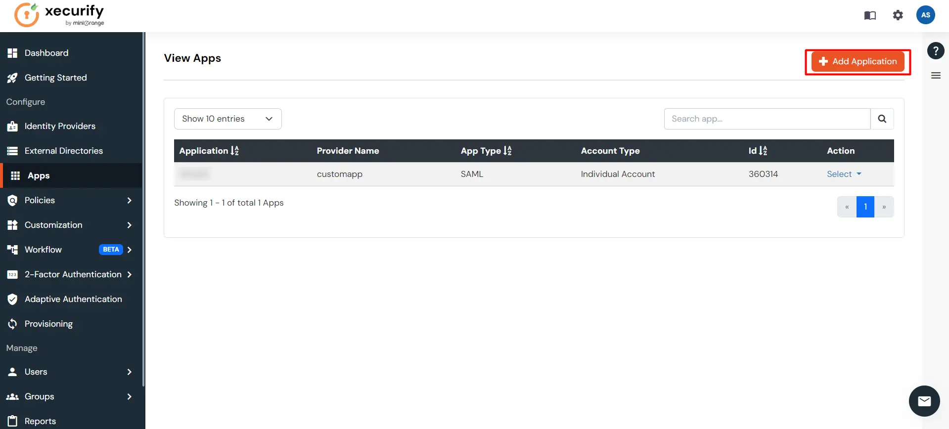
Task: Click the SAML app type cell
Action: (472, 174)
